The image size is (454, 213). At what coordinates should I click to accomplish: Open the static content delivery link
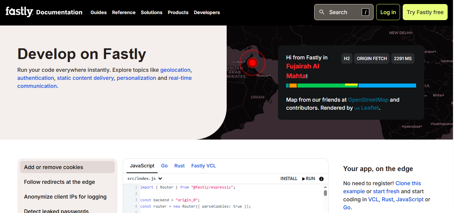pyautogui.click(x=86, y=78)
